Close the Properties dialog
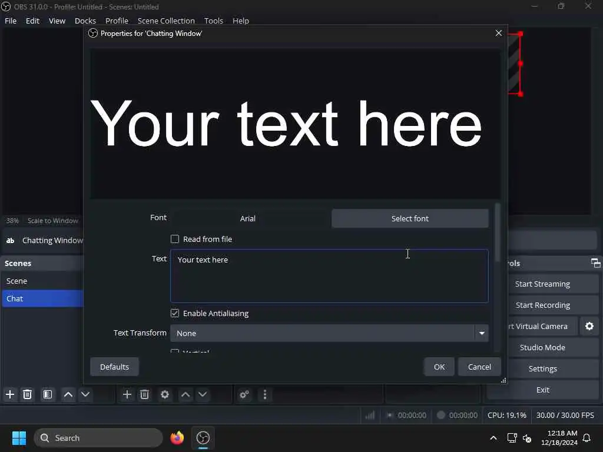Image resolution: width=603 pixels, height=452 pixels. click(x=498, y=33)
